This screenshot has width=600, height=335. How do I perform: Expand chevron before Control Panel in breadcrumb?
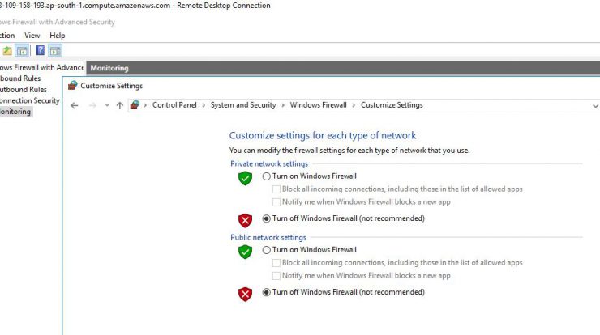[145, 105]
